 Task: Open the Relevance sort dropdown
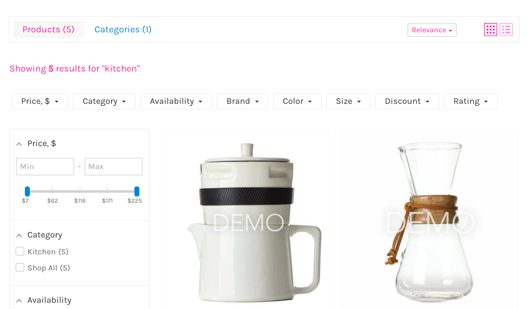point(432,30)
